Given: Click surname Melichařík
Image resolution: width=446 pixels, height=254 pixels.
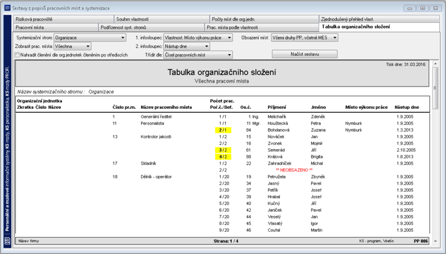Looking at the screenshot, I should pyautogui.click(x=277, y=117).
